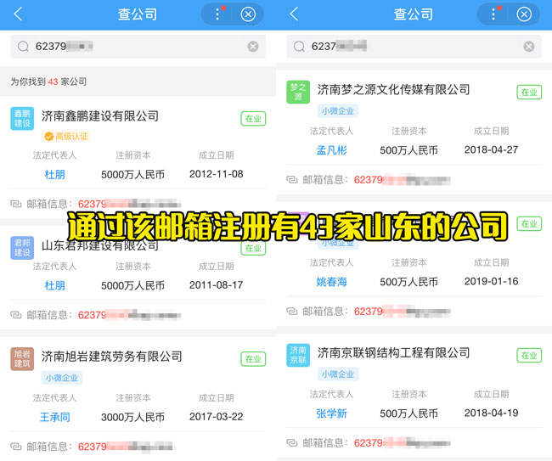The width and height of the screenshot is (552, 461).
Task: Tap the left 查公司 page title
Action: (138, 14)
